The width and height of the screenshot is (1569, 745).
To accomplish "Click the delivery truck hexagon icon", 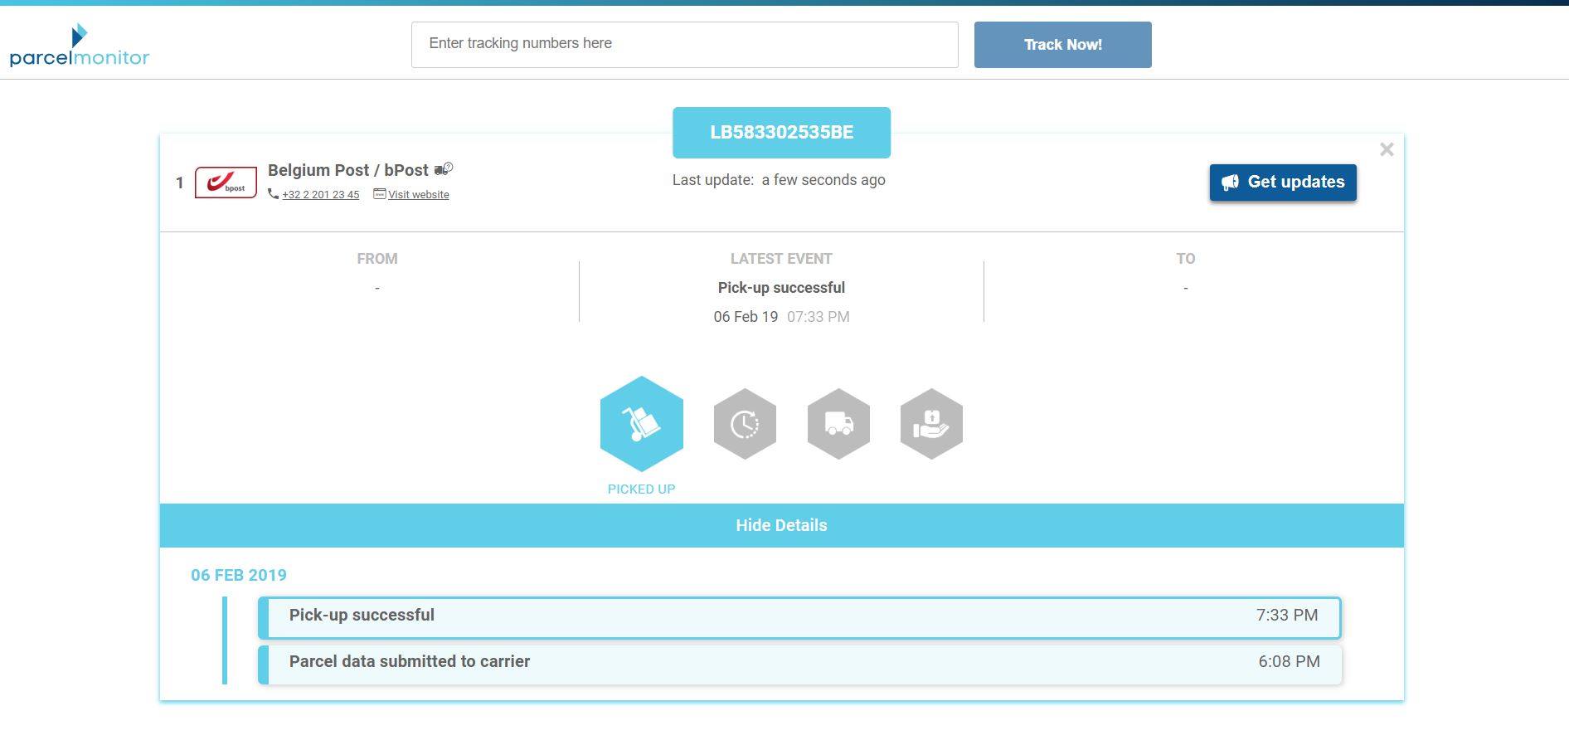I will (x=838, y=424).
